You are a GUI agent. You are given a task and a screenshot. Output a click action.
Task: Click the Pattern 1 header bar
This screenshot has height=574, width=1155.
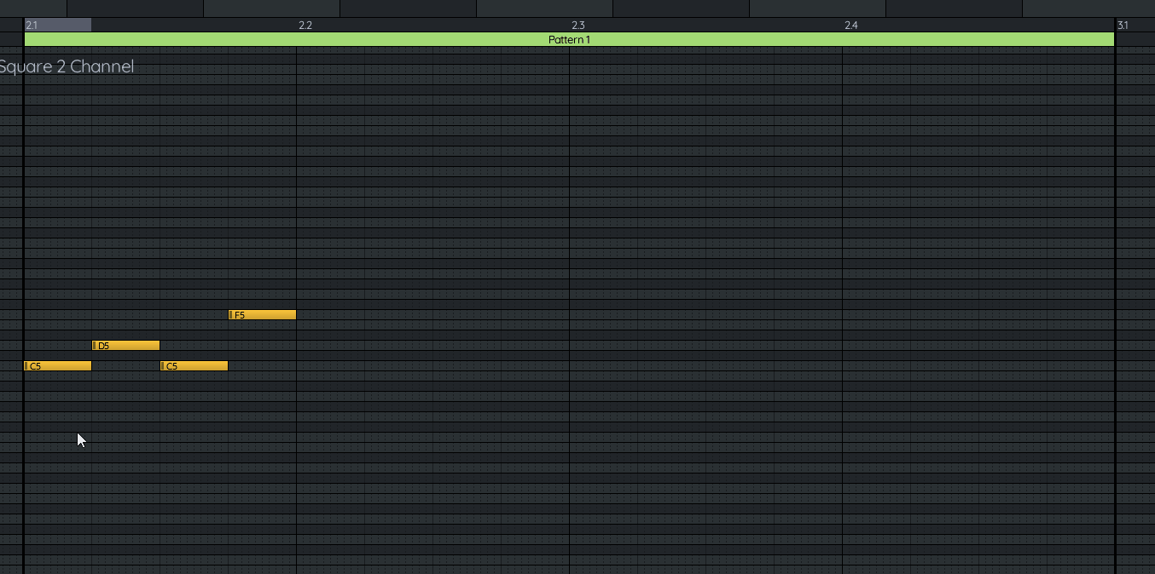(x=569, y=40)
